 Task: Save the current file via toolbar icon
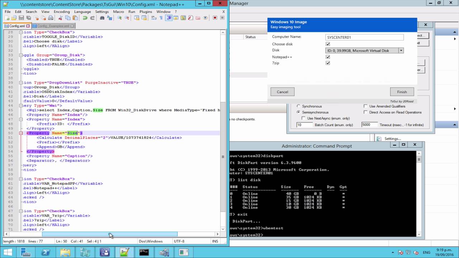point(21,18)
